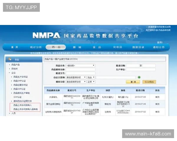The height and width of the screenshot is (141, 177).
Task: Open the 数据目录 tab
Action: [x=138, y=47]
